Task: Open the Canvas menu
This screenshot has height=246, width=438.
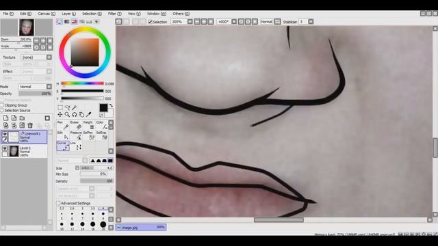Action: (47, 14)
